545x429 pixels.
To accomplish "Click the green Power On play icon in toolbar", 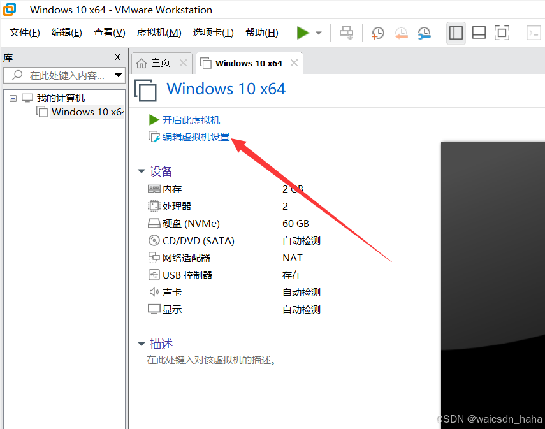I will (303, 33).
